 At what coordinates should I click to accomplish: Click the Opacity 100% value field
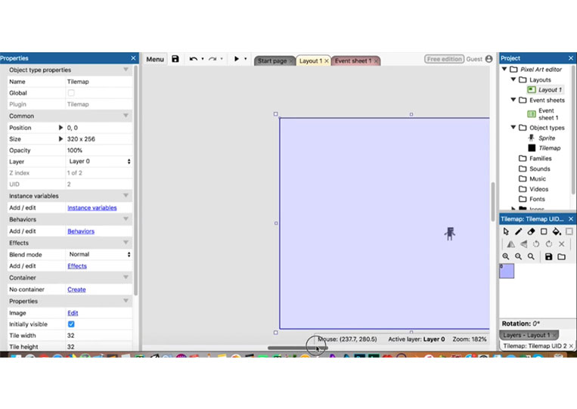[98, 150]
